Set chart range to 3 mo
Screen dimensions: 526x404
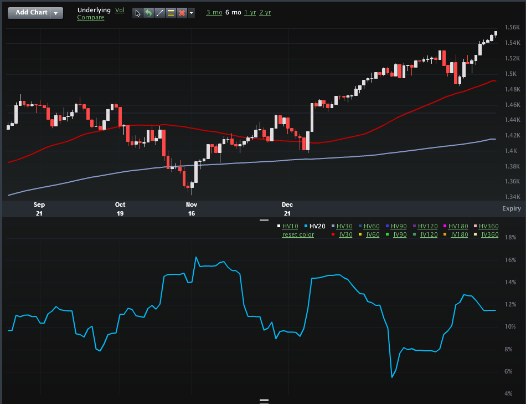click(x=213, y=12)
